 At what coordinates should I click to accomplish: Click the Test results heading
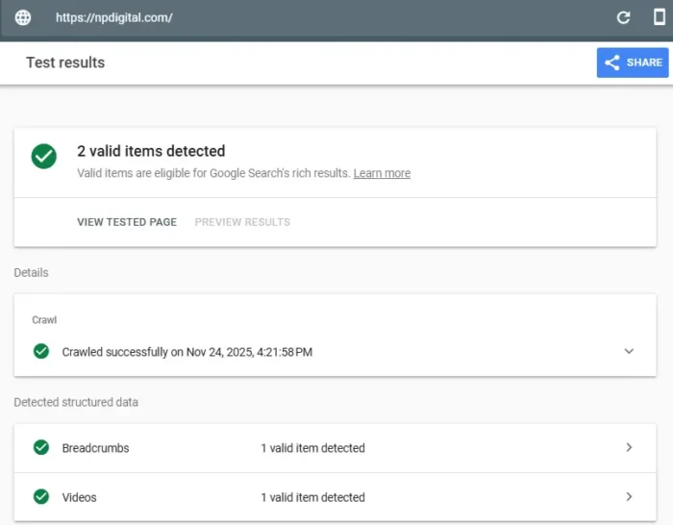(x=65, y=62)
